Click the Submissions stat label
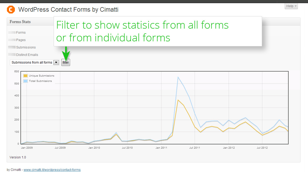Viewport: 308px width, 173px height. (x=26, y=47)
